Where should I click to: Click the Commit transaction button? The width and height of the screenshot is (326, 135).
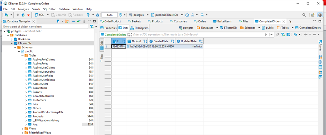click(x=58, y=15)
